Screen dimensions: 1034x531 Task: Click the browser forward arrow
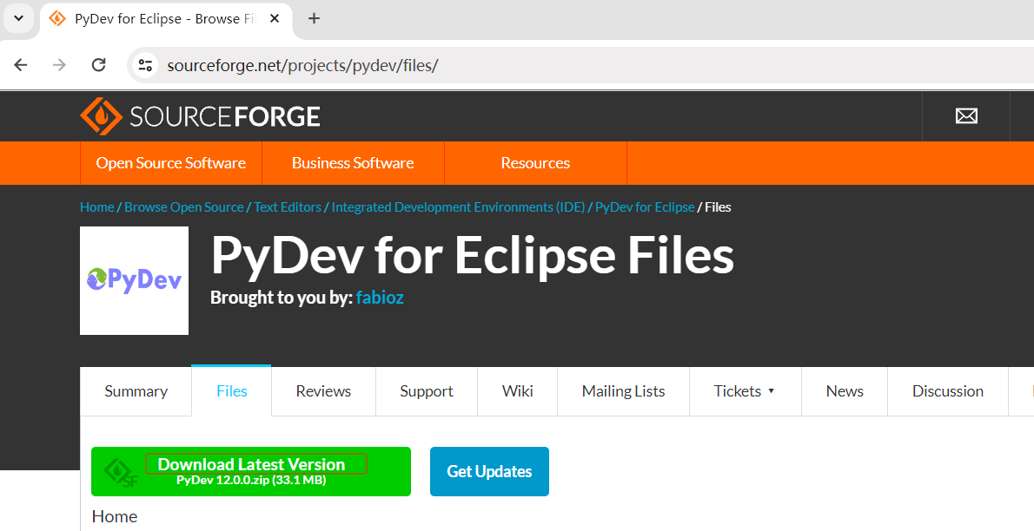pos(59,65)
